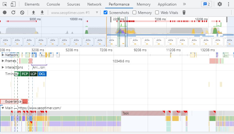Clear the performance recording
The width and height of the screenshot is (234, 134).
pos(22,12)
